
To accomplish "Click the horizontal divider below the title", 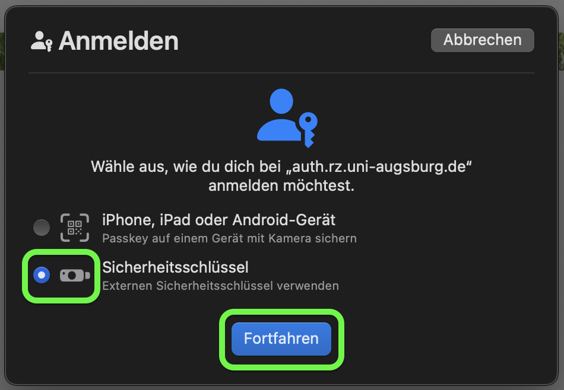I will tap(281, 73).
